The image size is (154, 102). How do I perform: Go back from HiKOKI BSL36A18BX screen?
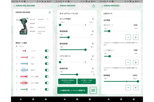point(14,6)
